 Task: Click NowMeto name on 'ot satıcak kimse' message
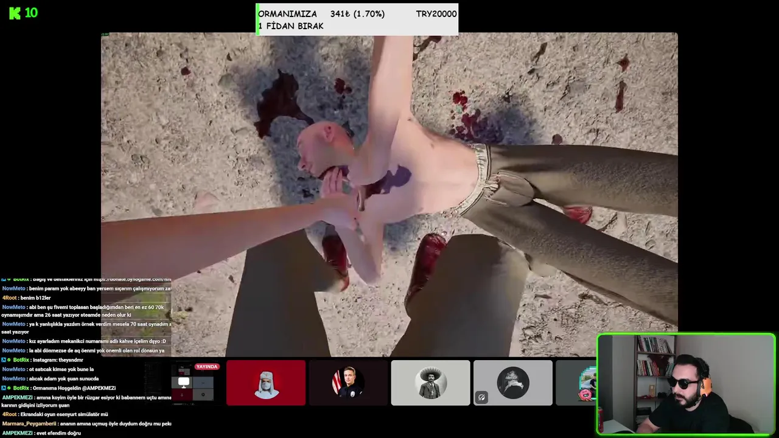(13, 369)
